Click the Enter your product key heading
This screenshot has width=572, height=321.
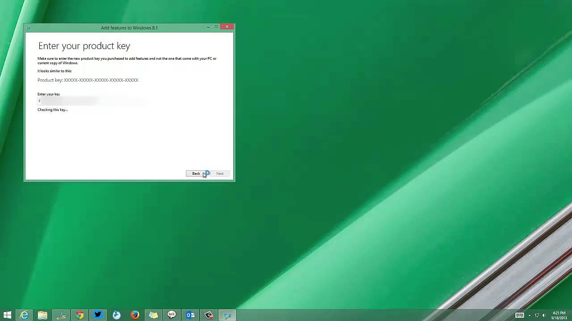point(84,45)
